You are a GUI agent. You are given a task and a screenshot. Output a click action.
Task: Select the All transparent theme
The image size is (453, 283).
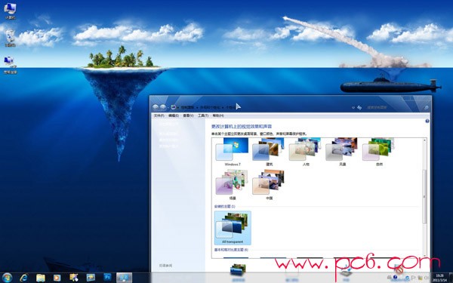point(233,228)
